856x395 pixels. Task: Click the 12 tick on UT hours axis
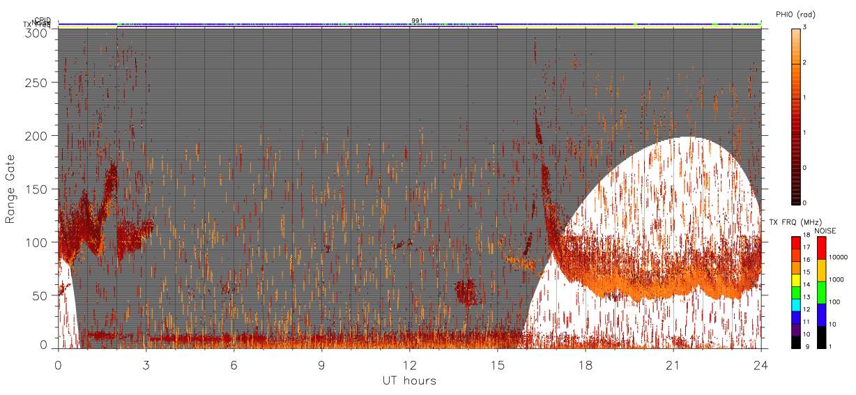coord(410,365)
